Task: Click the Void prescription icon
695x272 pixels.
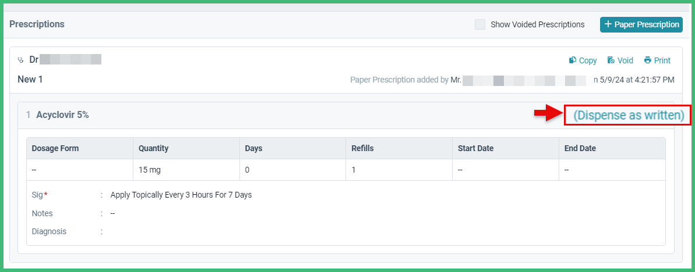Action: pyautogui.click(x=611, y=60)
